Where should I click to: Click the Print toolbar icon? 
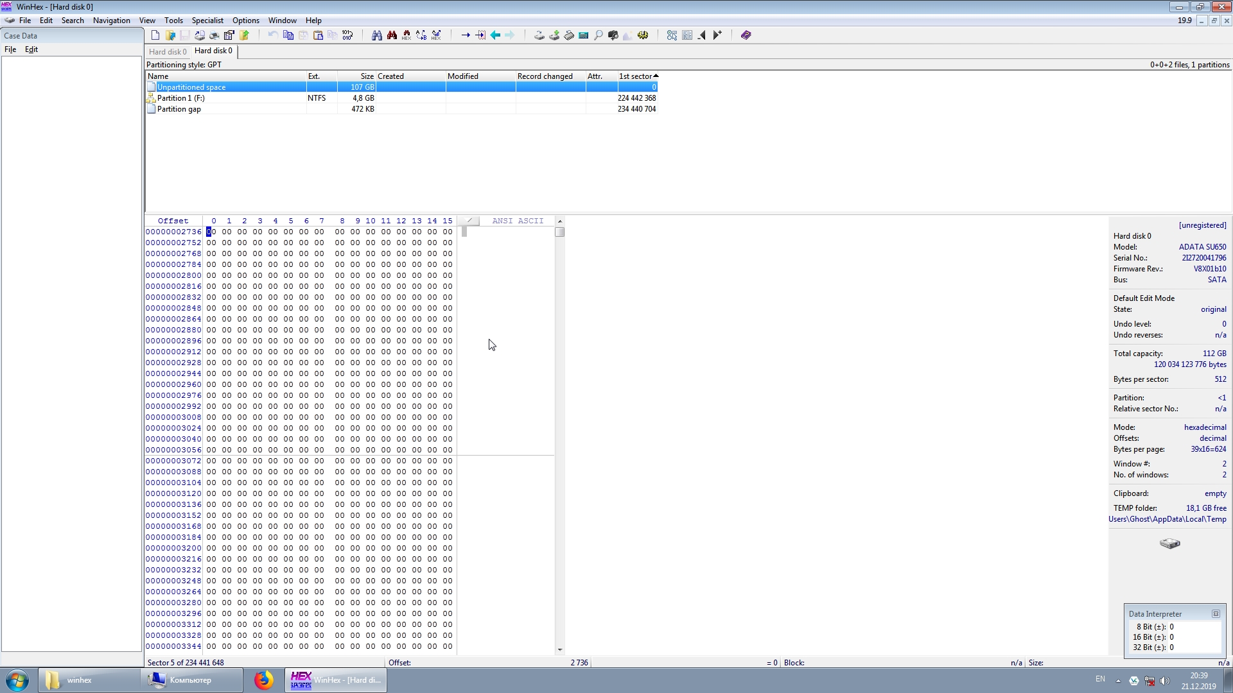coord(214,35)
